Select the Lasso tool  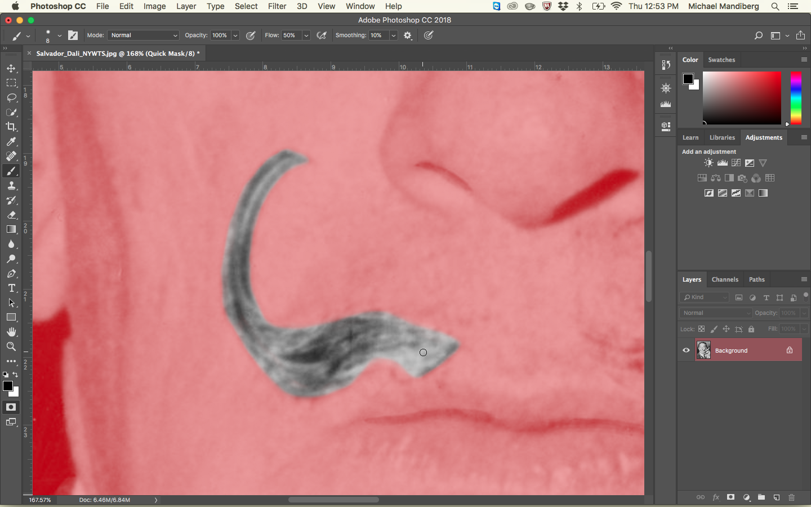(x=11, y=97)
